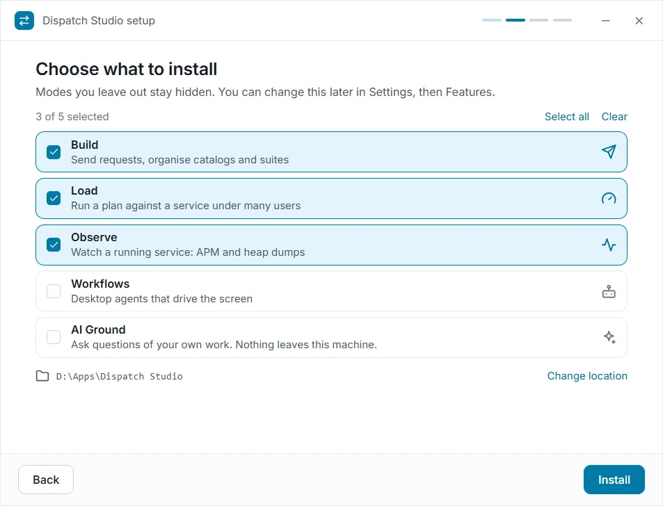
Task: Click the Load mode title text
Action: [x=84, y=190]
